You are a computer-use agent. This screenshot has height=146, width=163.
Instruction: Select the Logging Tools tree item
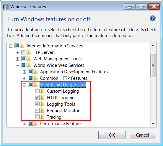pyautogui.click(x=61, y=104)
